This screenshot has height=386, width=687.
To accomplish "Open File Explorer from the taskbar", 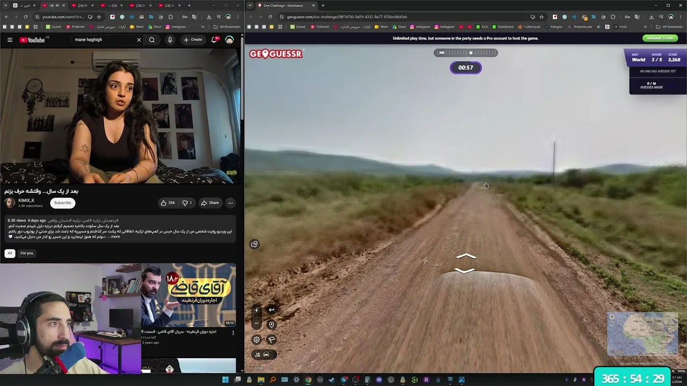I will pyautogui.click(x=261, y=380).
